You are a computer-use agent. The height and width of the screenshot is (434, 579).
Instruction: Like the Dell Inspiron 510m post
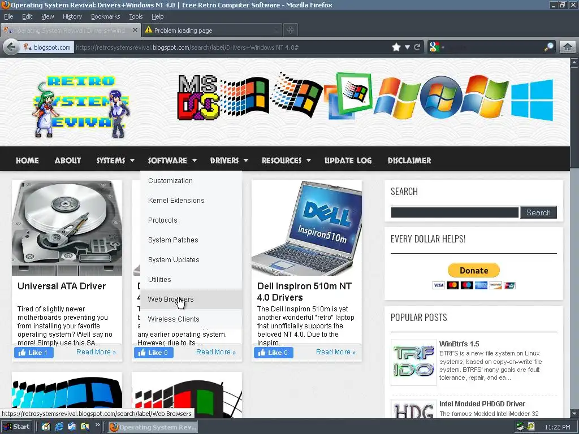(x=274, y=353)
